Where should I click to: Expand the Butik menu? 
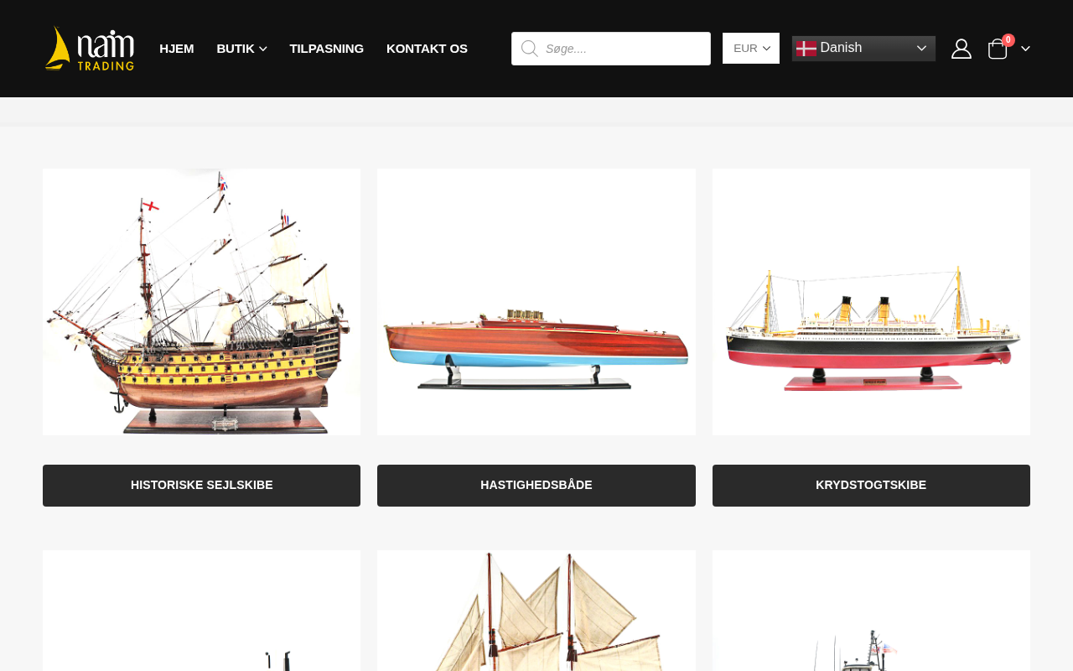pos(241,49)
